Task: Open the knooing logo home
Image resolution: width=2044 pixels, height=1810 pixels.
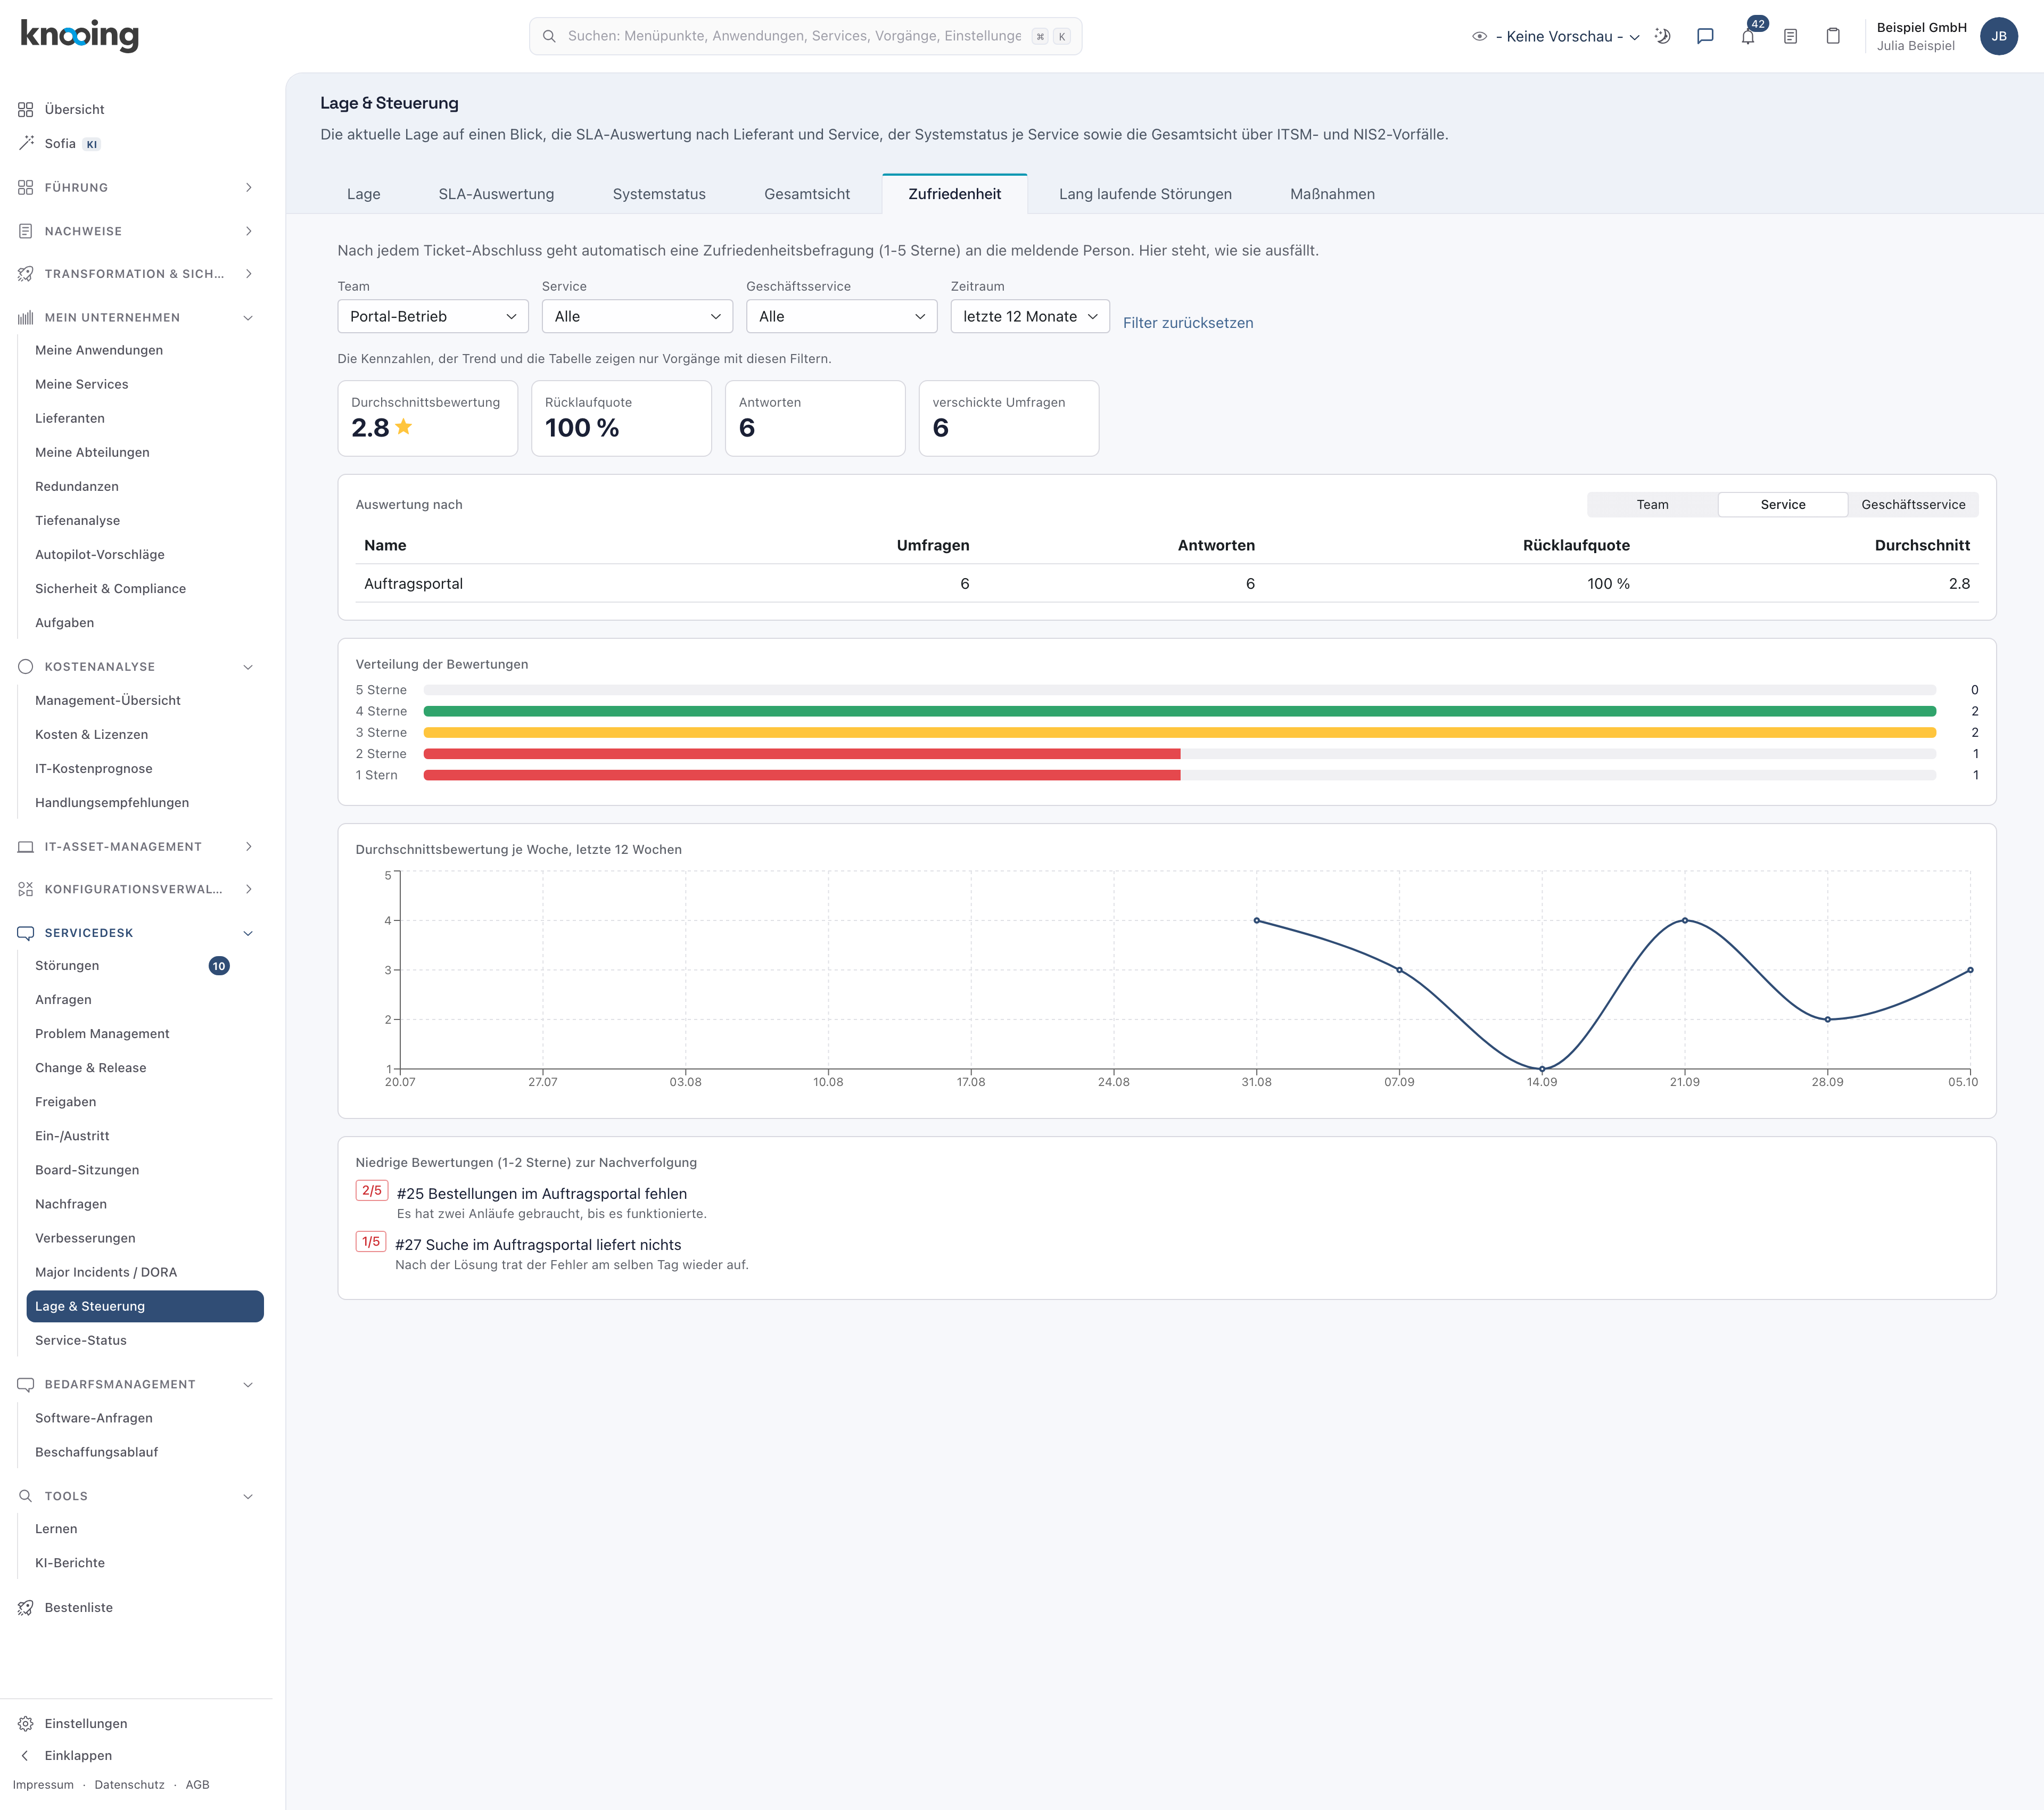Action: tap(80, 35)
